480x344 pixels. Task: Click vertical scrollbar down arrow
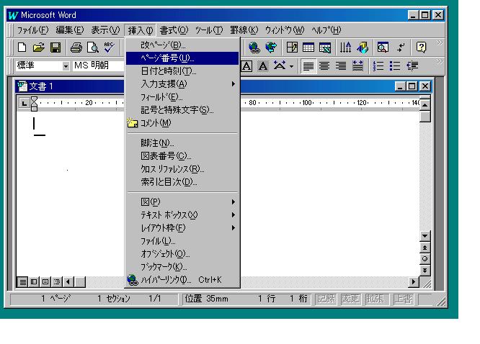(x=425, y=236)
